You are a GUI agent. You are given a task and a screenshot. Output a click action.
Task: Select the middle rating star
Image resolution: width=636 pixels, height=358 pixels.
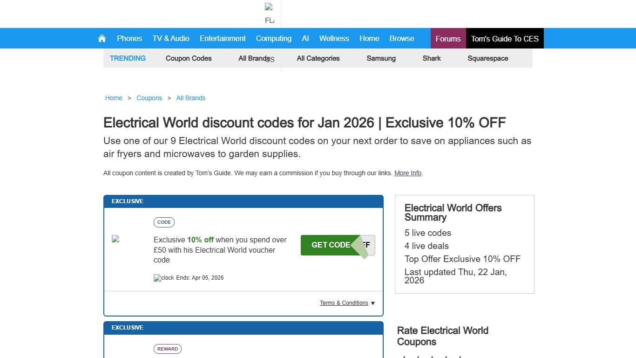click(433, 357)
